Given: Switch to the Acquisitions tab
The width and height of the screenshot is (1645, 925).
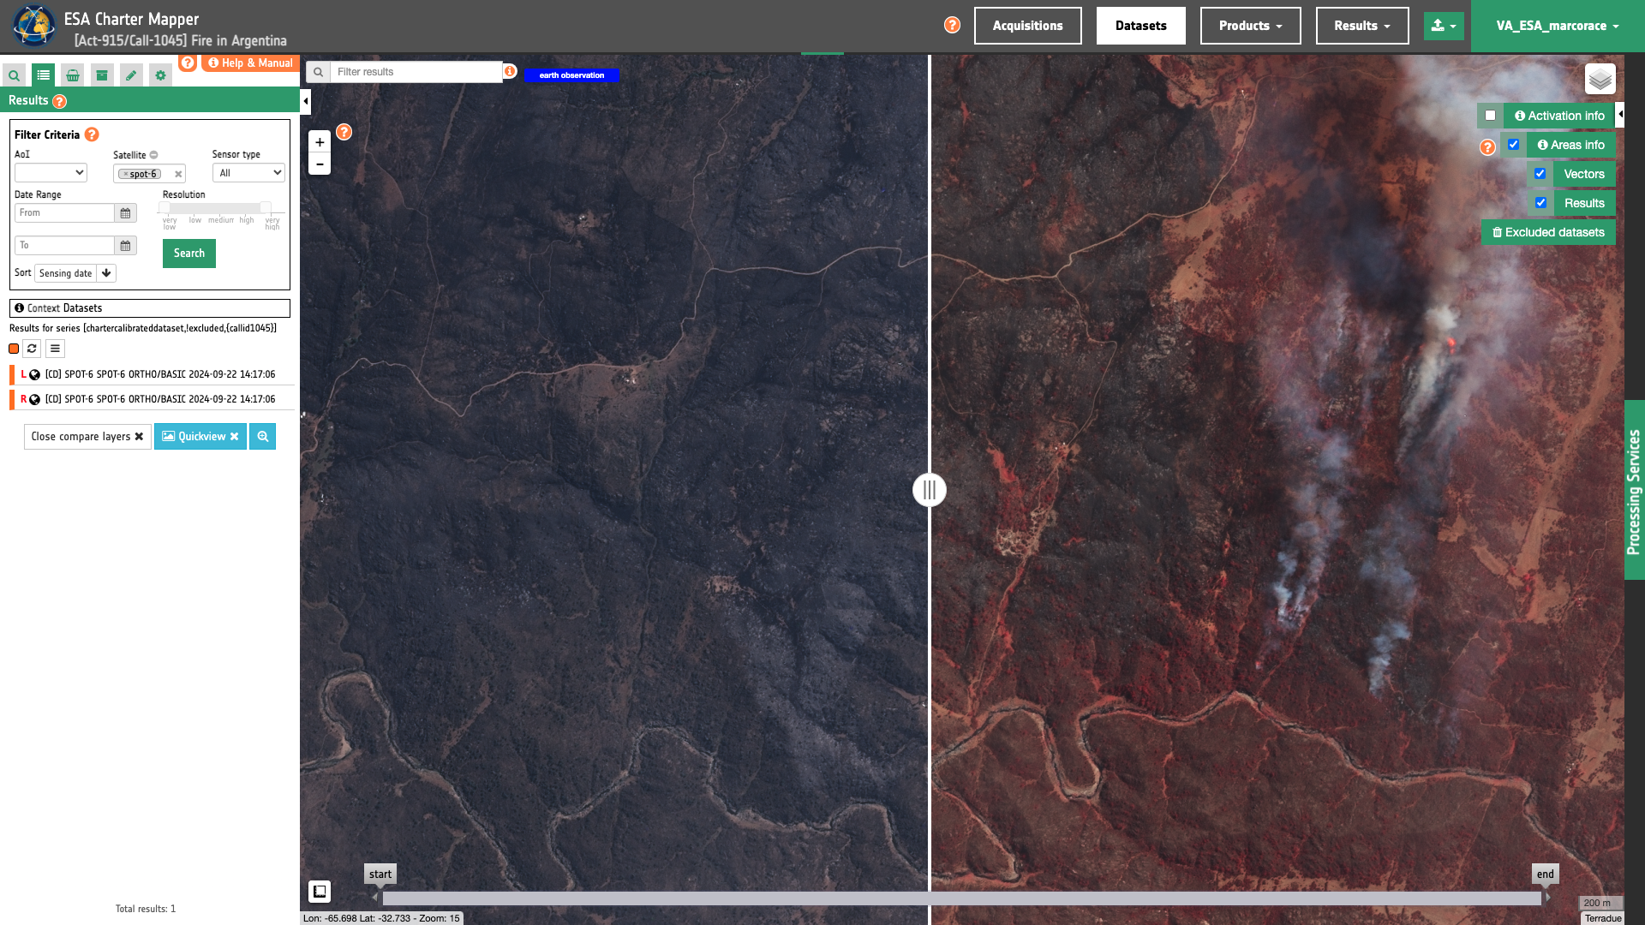Looking at the screenshot, I should click(x=1027, y=26).
